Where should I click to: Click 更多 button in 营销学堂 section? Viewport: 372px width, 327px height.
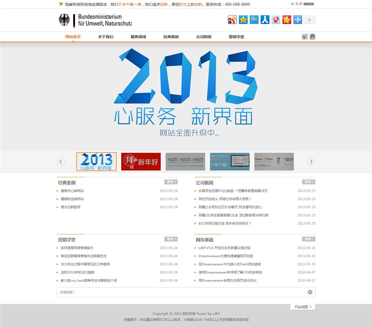coord(171,239)
